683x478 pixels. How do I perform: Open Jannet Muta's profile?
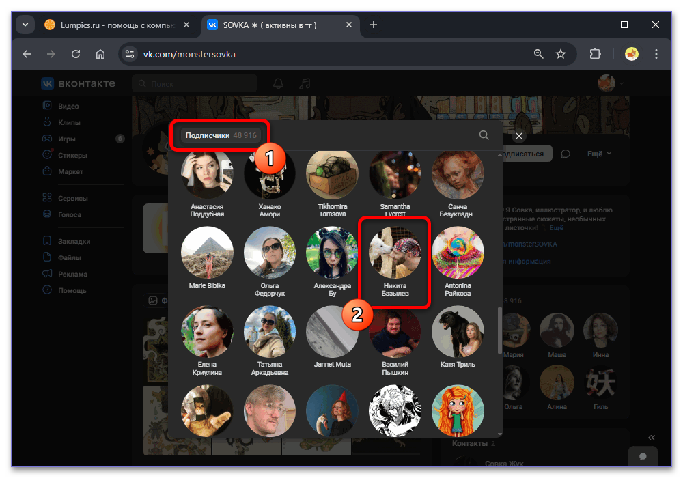[333, 337]
